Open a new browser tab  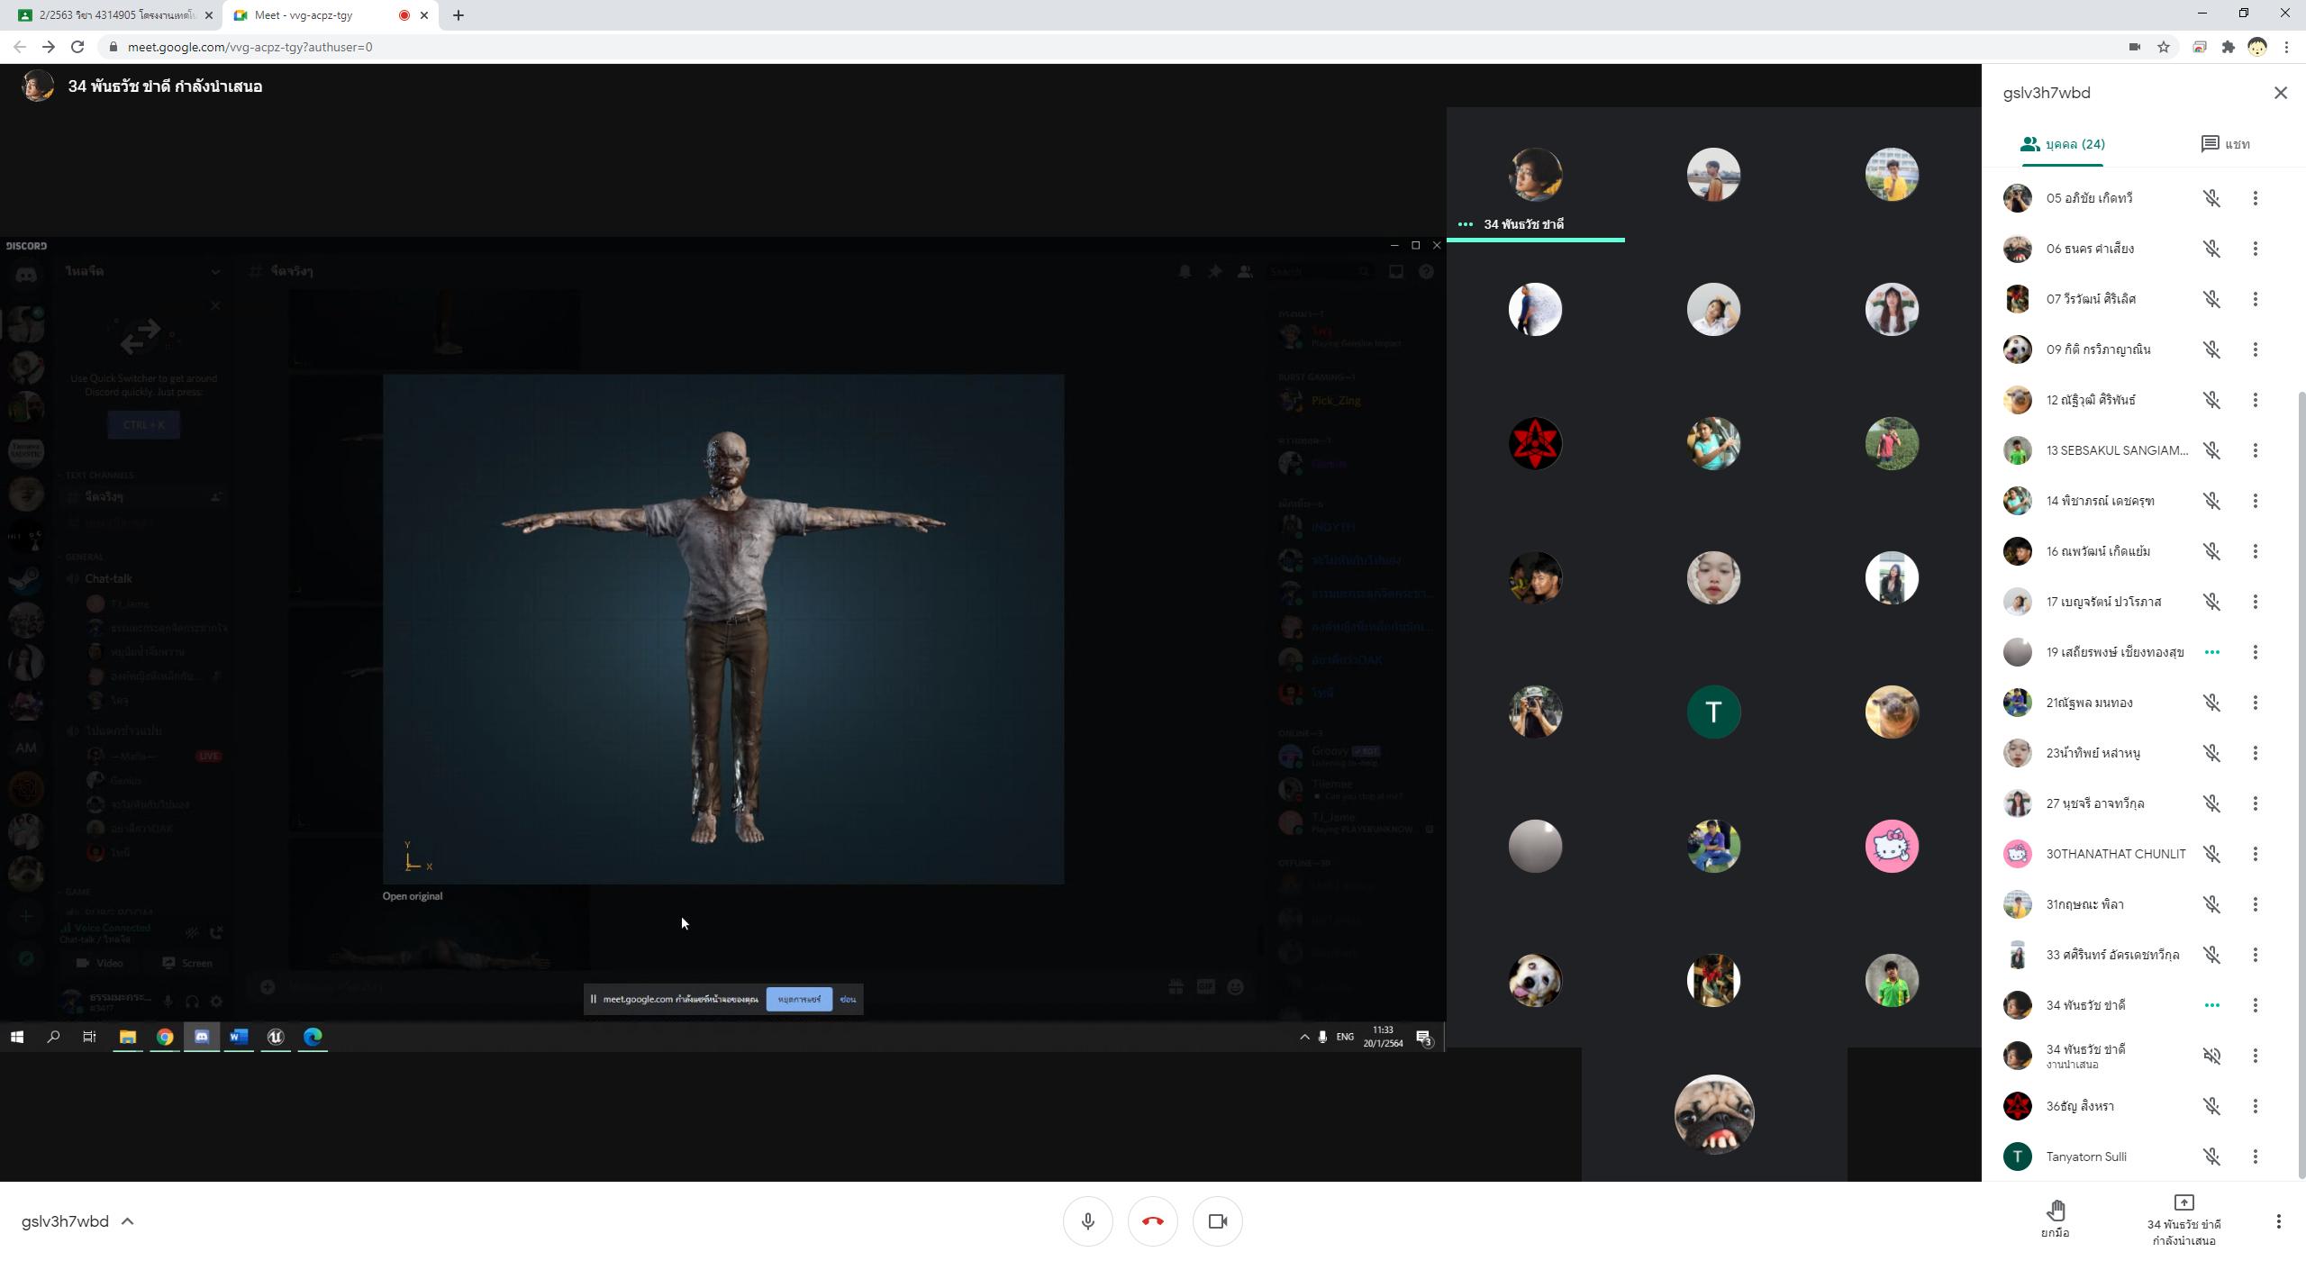click(x=458, y=15)
